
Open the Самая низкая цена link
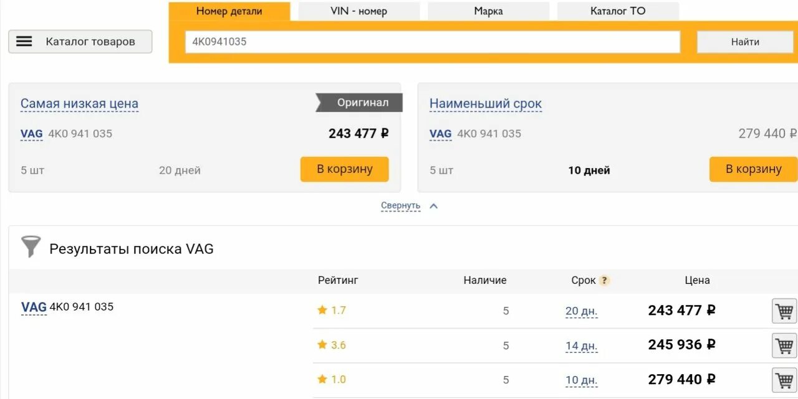pyautogui.click(x=79, y=104)
